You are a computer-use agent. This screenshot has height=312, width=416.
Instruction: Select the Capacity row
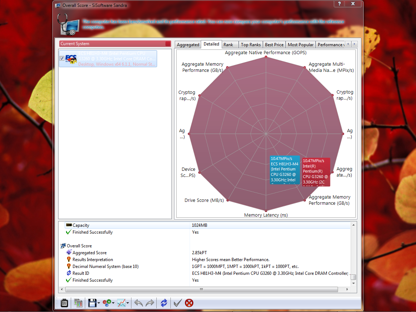point(208,225)
